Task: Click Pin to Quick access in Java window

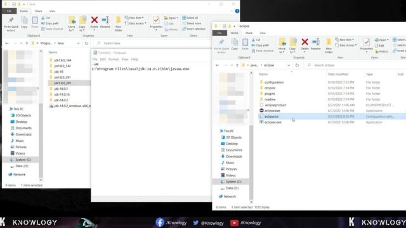Action: (x=11, y=24)
